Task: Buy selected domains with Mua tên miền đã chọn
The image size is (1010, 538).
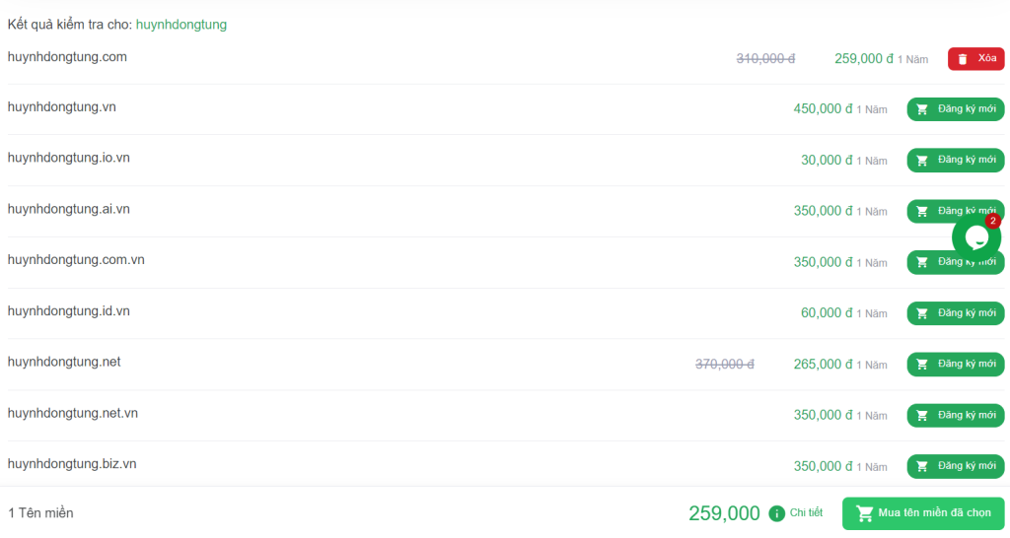Action: pyautogui.click(x=923, y=513)
